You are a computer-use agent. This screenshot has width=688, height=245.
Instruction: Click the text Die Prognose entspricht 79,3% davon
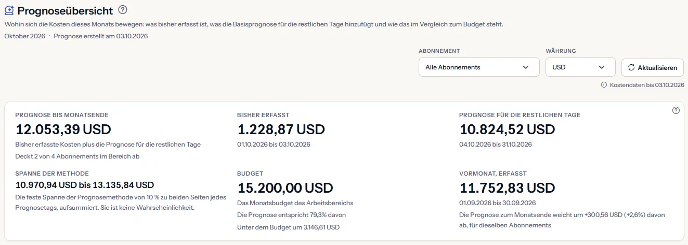(292, 214)
